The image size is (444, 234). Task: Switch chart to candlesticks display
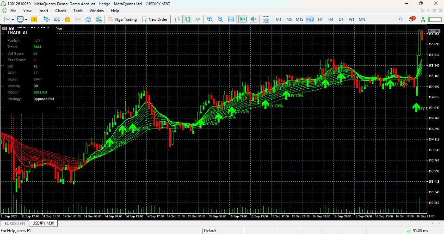coord(187,19)
